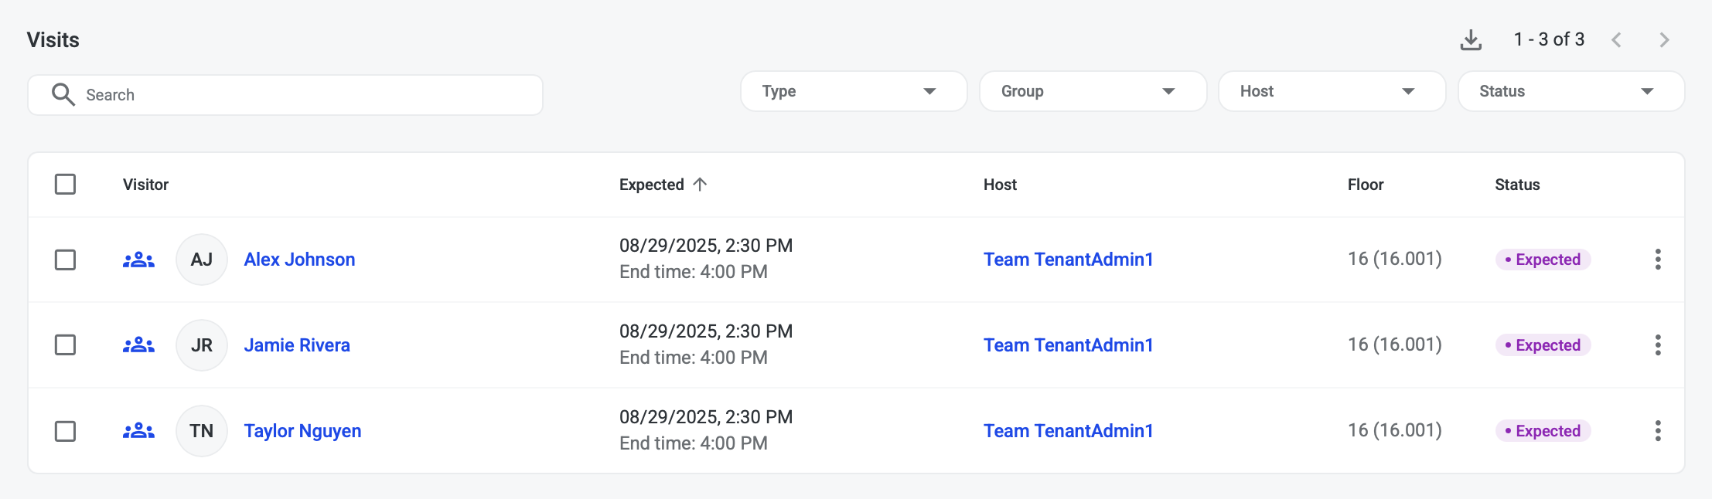1712x499 pixels.
Task: Open Team TenantAdmin1 host link for Alex Johnson
Action: pyautogui.click(x=1068, y=260)
